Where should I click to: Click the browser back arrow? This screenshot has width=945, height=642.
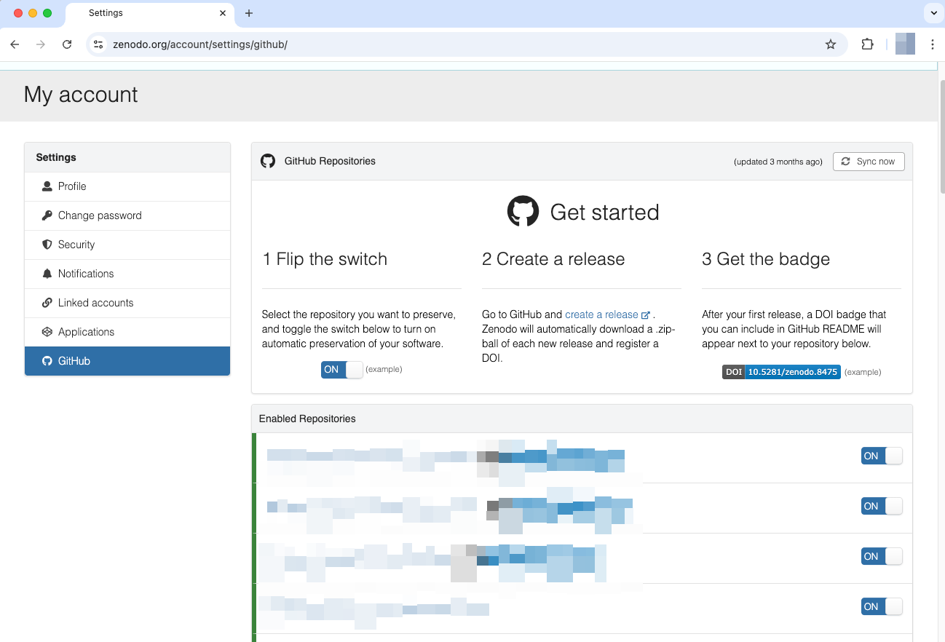point(15,44)
